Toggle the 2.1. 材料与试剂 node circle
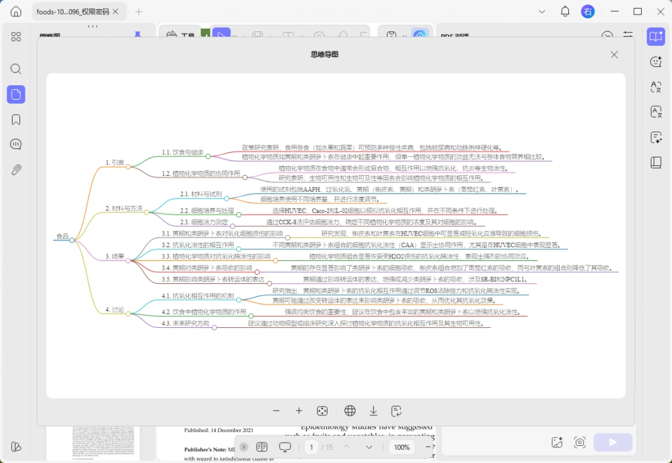The image size is (672, 463). (226, 198)
